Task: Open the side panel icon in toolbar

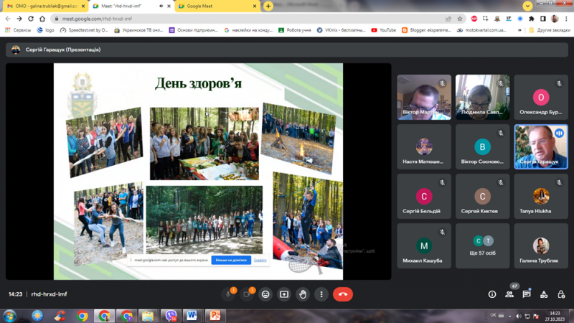Action: tap(543, 19)
